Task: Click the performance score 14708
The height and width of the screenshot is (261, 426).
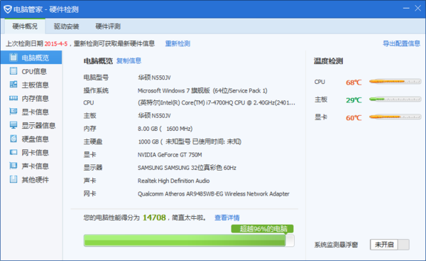Action: (x=154, y=218)
